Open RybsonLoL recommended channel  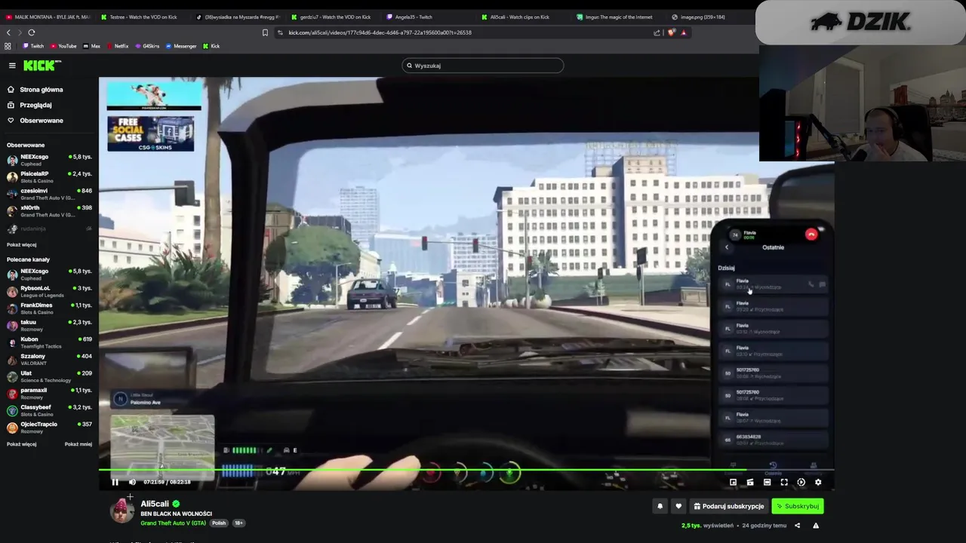pyautogui.click(x=49, y=291)
